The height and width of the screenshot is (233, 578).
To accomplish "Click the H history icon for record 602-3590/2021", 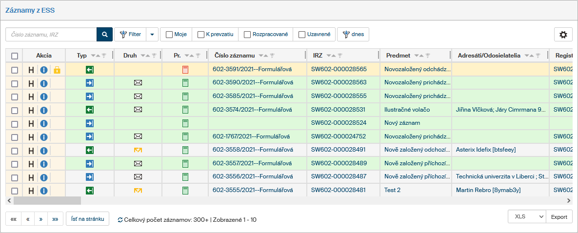I will (32, 83).
